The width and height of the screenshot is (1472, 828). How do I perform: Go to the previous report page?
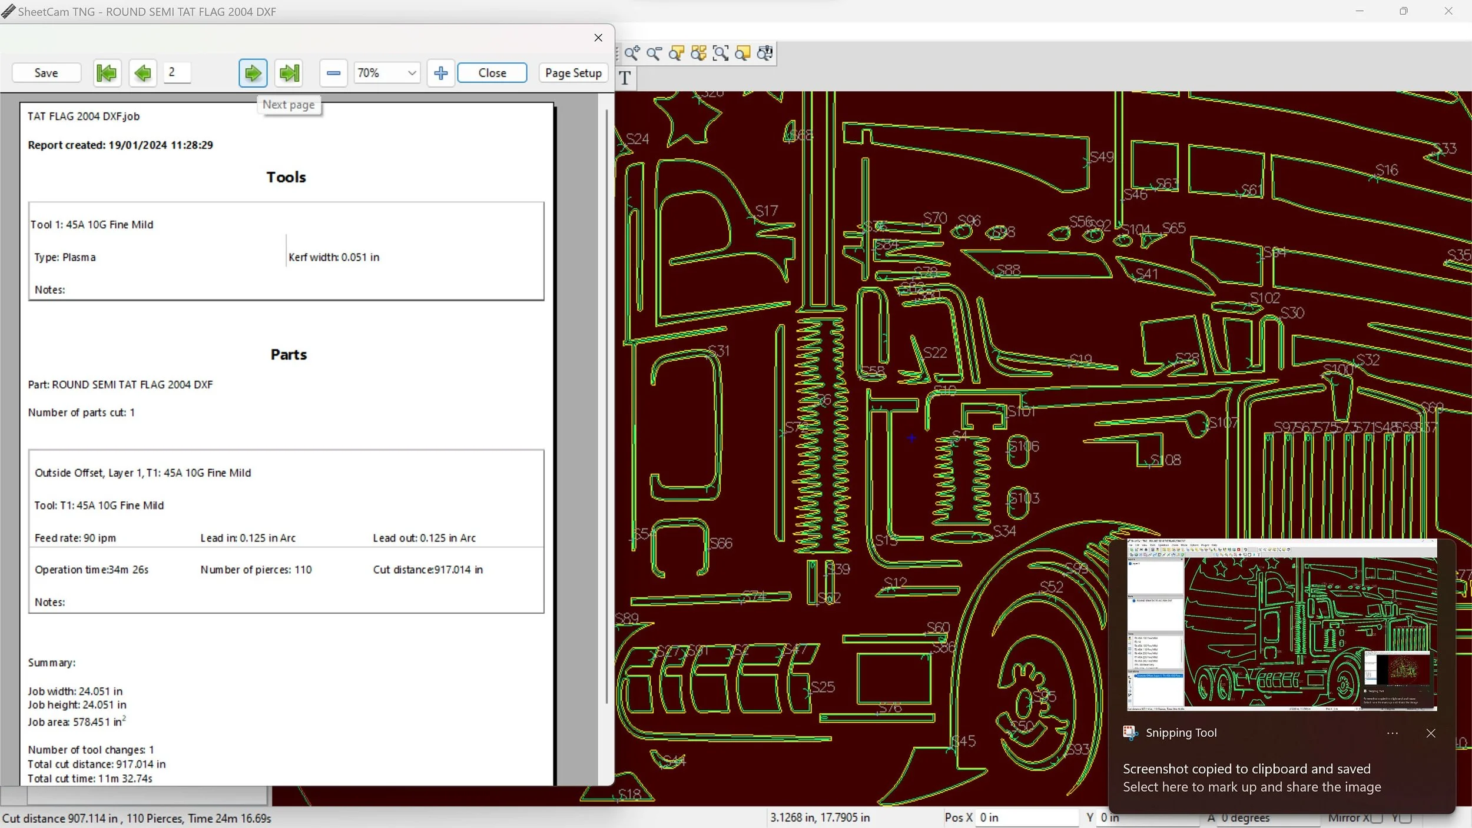coord(142,73)
